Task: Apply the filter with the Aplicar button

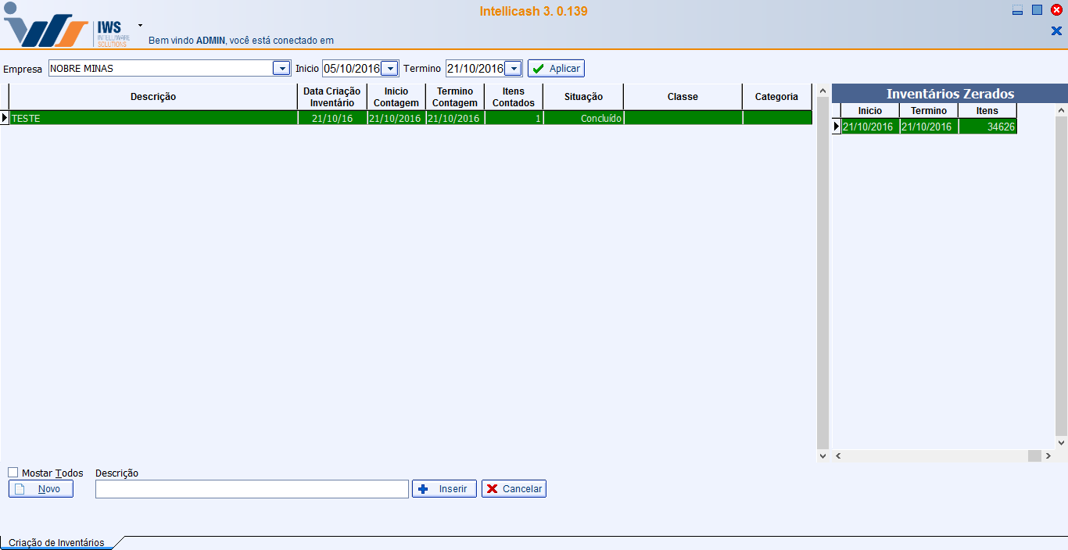Action: 556,69
